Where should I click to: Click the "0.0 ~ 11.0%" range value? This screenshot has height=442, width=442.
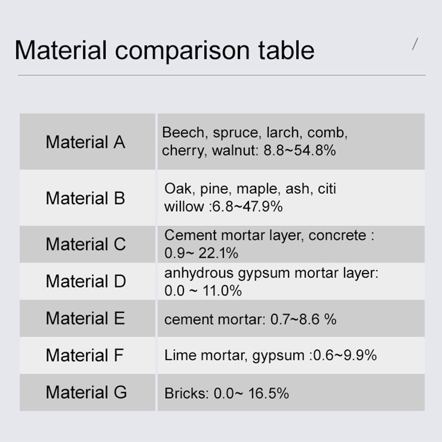coord(203,291)
